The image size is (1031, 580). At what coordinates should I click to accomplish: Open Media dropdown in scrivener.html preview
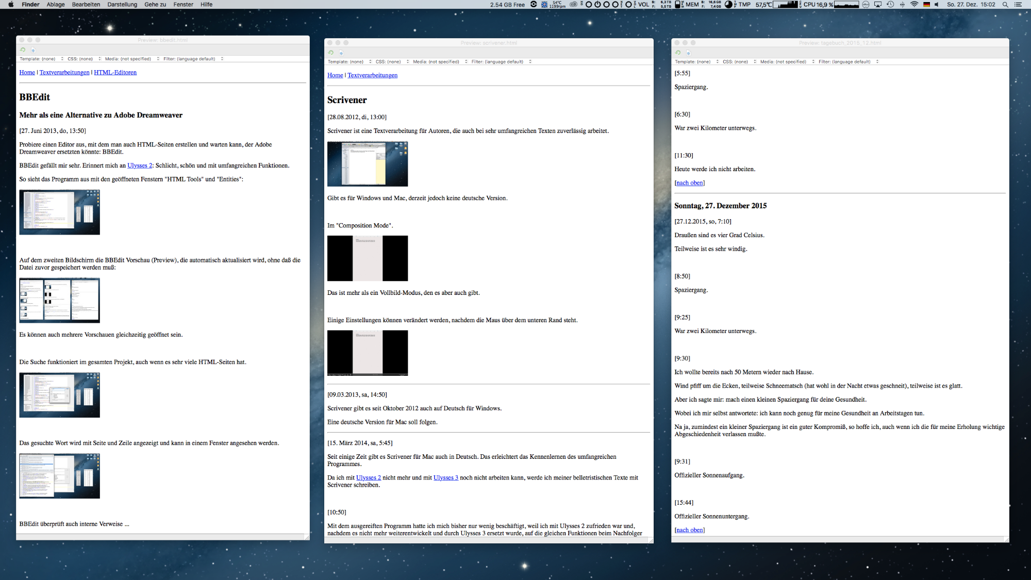(x=440, y=62)
